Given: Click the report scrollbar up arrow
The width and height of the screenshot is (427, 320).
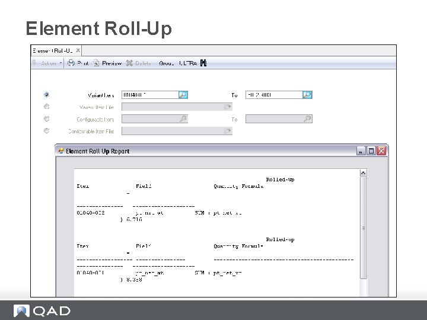Looking at the screenshot, I should pos(364,173).
